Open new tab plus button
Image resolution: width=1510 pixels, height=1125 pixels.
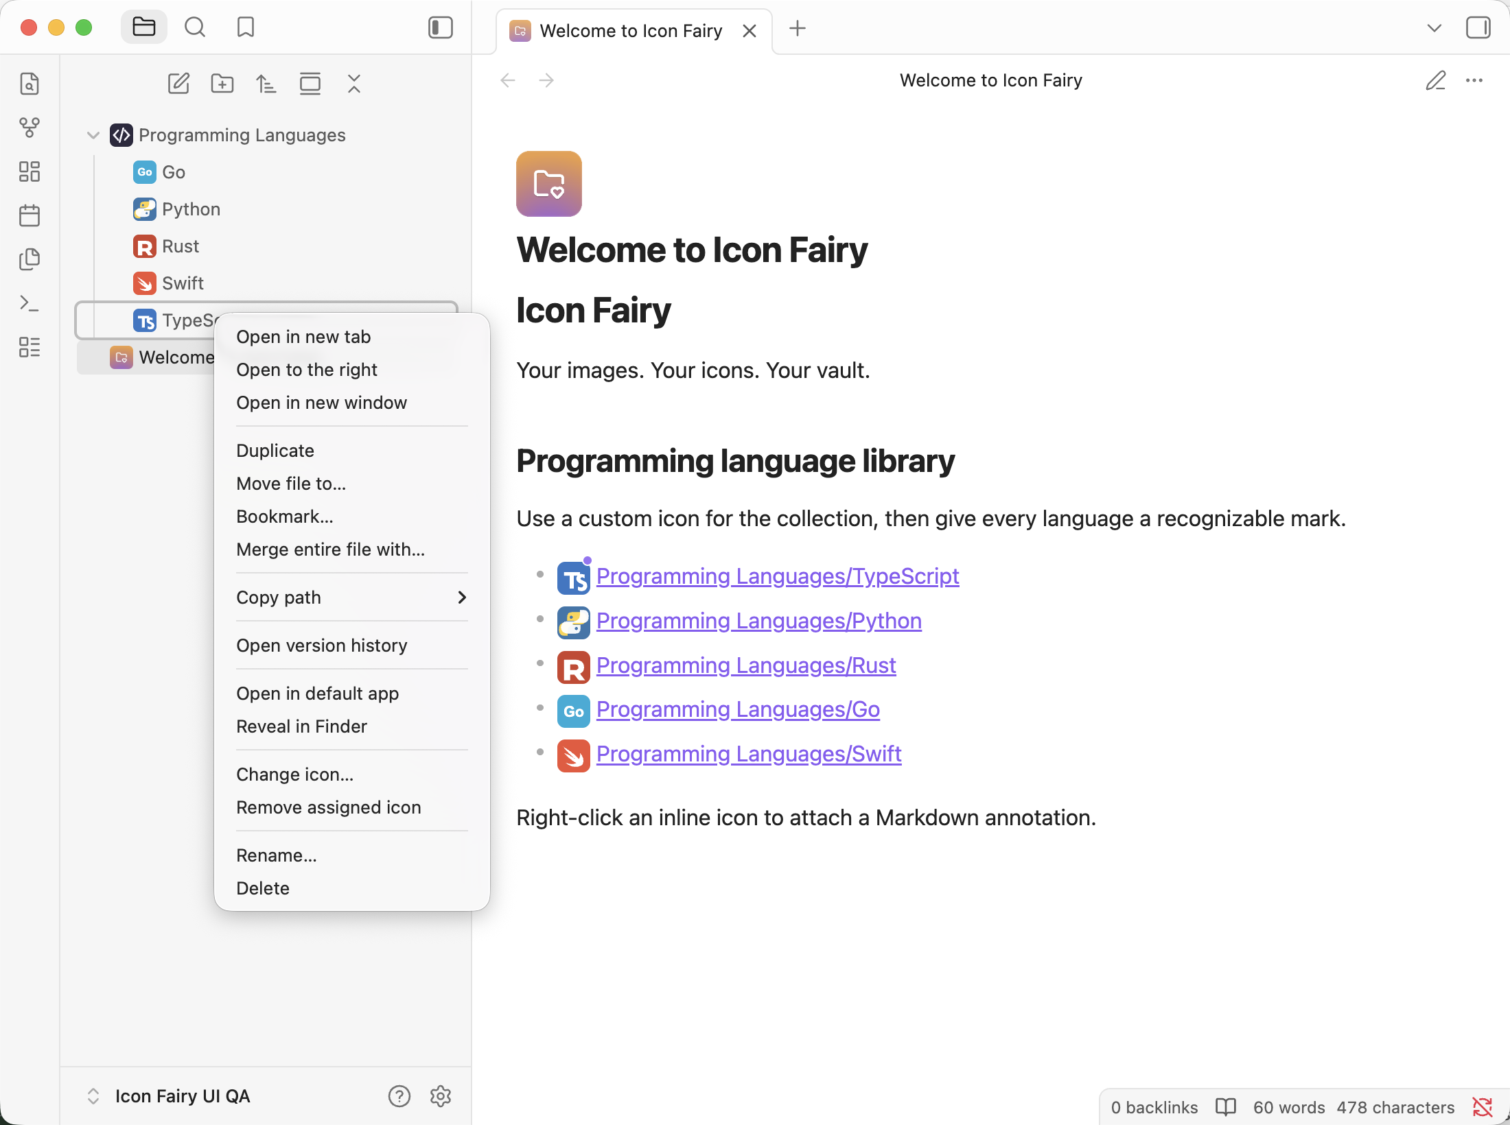(x=798, y=29)
